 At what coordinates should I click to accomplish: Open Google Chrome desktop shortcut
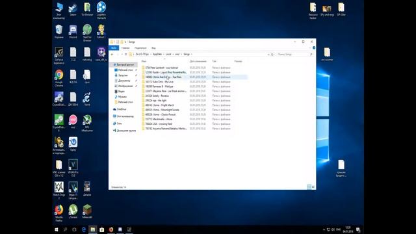(x=59, y=78)
